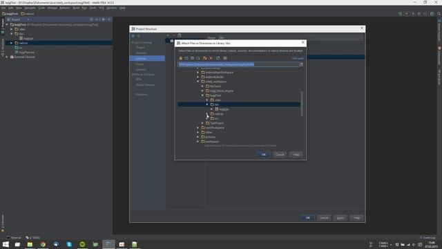This screenshot has width=442, height=249.
Task: Click Back arrow in Project Structure
Action: point(133,36)
